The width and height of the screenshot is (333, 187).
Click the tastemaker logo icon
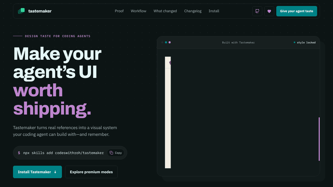21,11
